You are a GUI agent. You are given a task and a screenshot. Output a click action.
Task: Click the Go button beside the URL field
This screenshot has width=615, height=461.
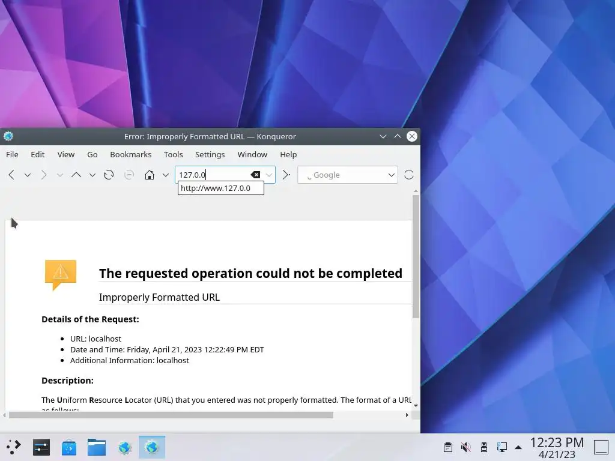coord(286,175)
